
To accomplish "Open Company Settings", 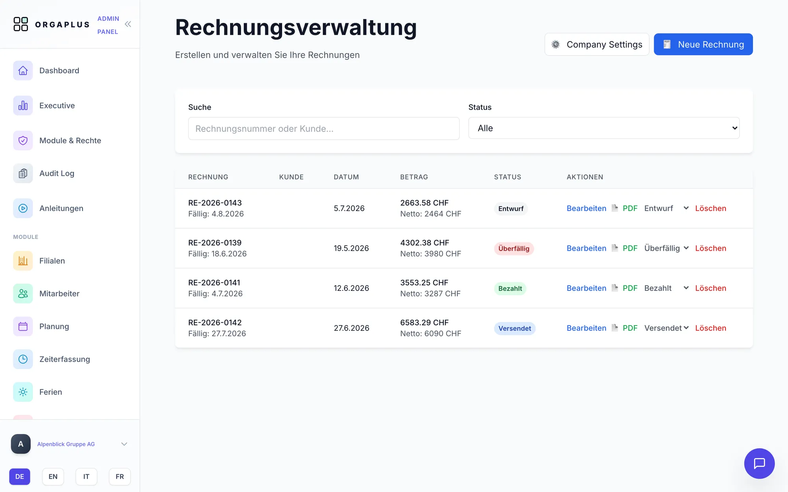I will (x=597, y=44).
